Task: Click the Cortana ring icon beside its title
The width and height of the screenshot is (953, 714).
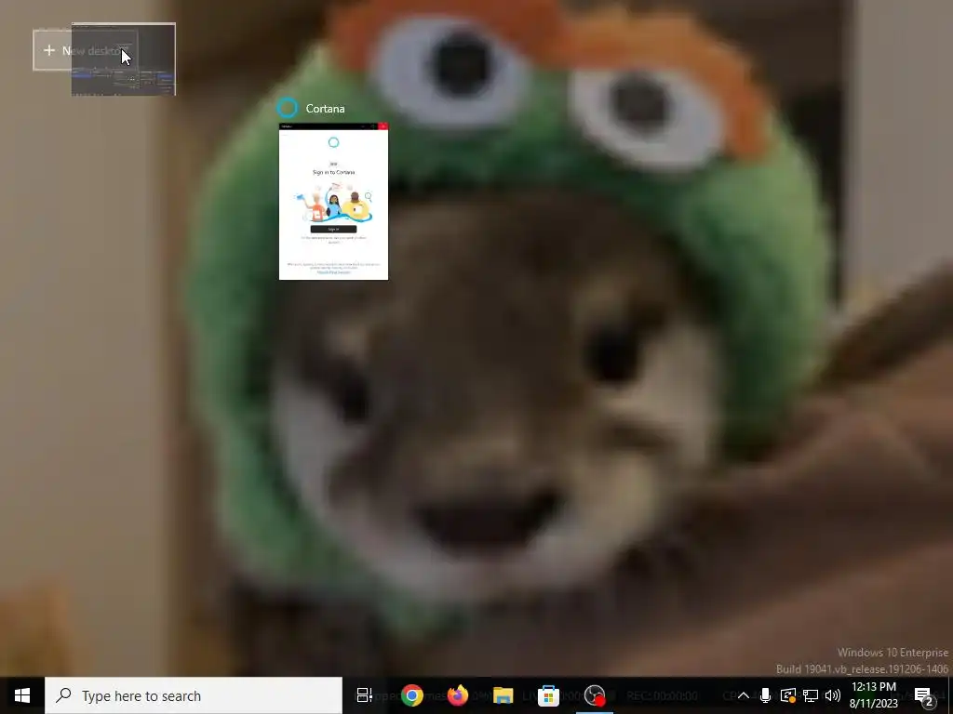Action: pos(288,108)
